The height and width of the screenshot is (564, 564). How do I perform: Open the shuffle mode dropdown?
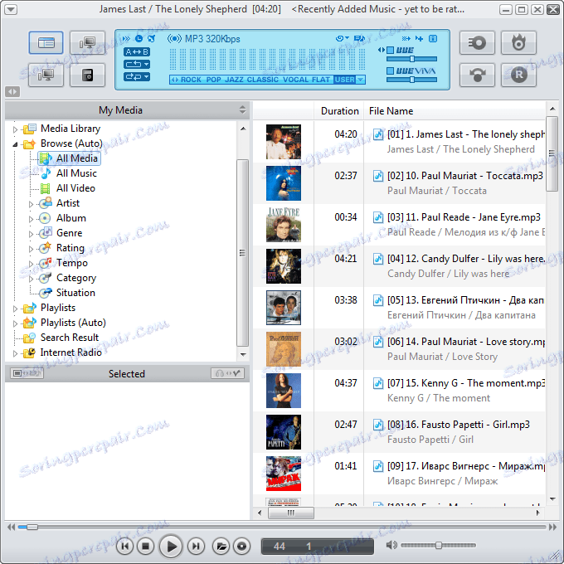[137, 76]
